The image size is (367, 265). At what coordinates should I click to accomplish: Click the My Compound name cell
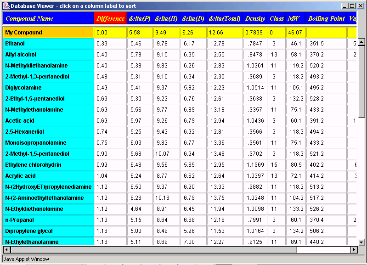pos(48,33)
